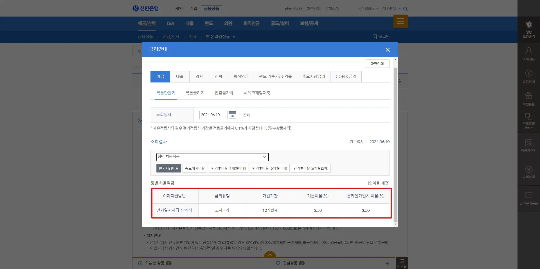The height and width of the screenshot is (269, 540).
Task: Switch to the 대출 tab
Action: point(180,77)
